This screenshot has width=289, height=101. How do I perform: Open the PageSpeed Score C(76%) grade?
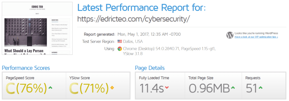pos(26,88)
